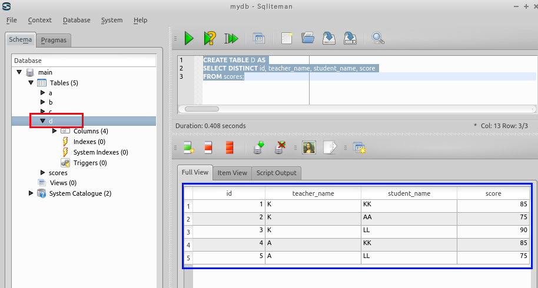Viewport: 538px width, 288px height.
Task: Click the Col: 13 Row: 3/3 indicator
Action: coord(504,126)
